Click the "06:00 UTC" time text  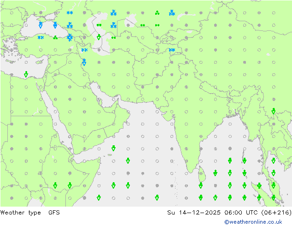[x=241, y=212]
